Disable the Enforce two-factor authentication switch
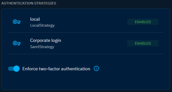 [x=14, y=69]
